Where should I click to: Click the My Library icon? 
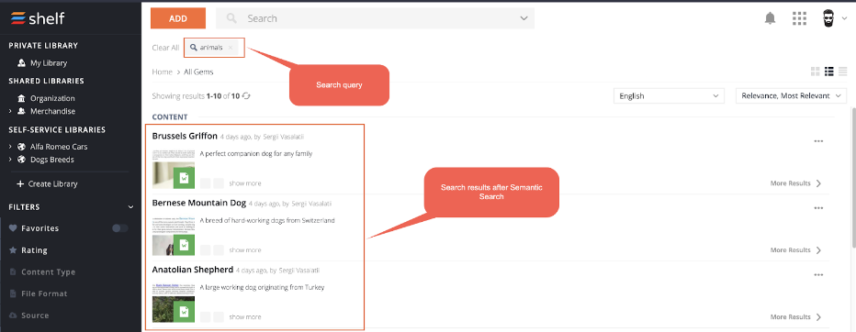click(21, 63)
